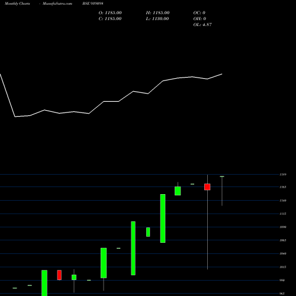Select the "L: 1130.00" low value

tap(157, 19)
